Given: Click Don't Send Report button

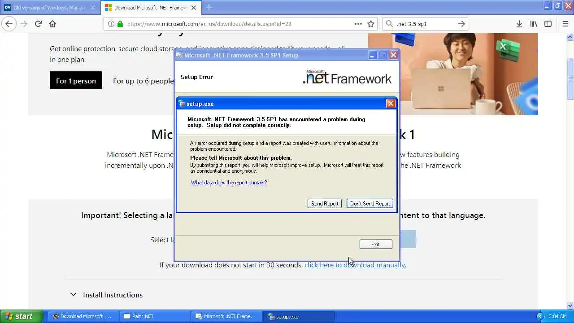Looking at the screenshot, I should 370,204.
